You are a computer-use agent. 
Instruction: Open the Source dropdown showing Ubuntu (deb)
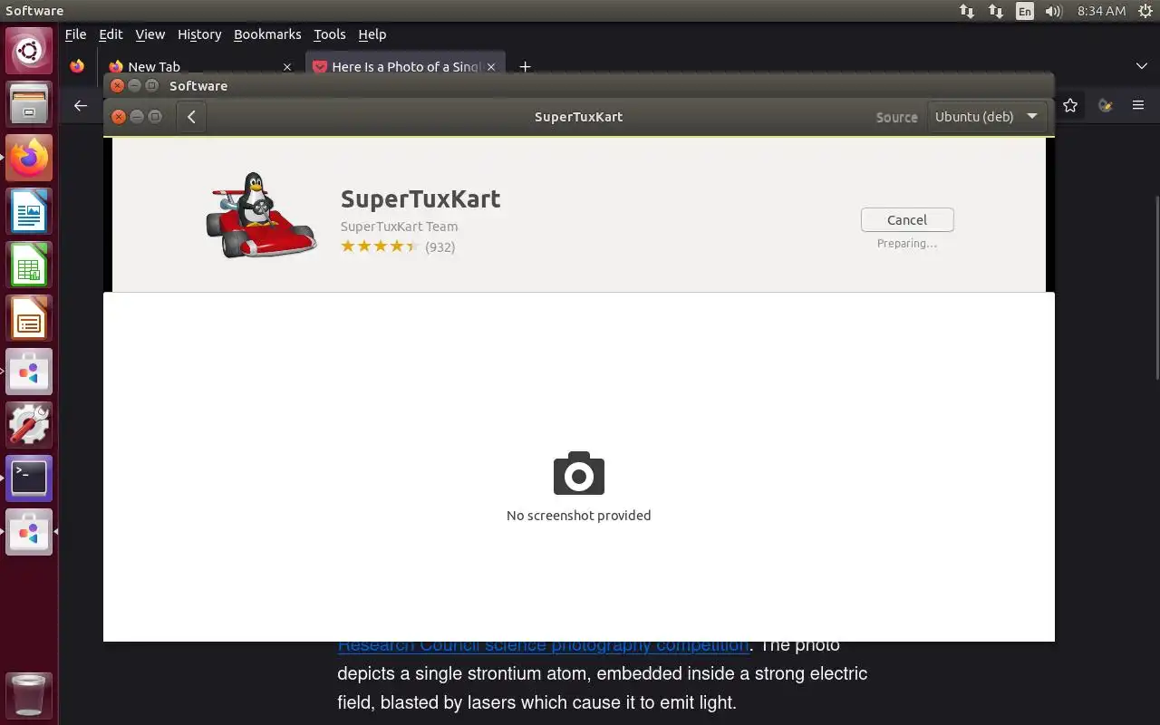coord(986,117)
